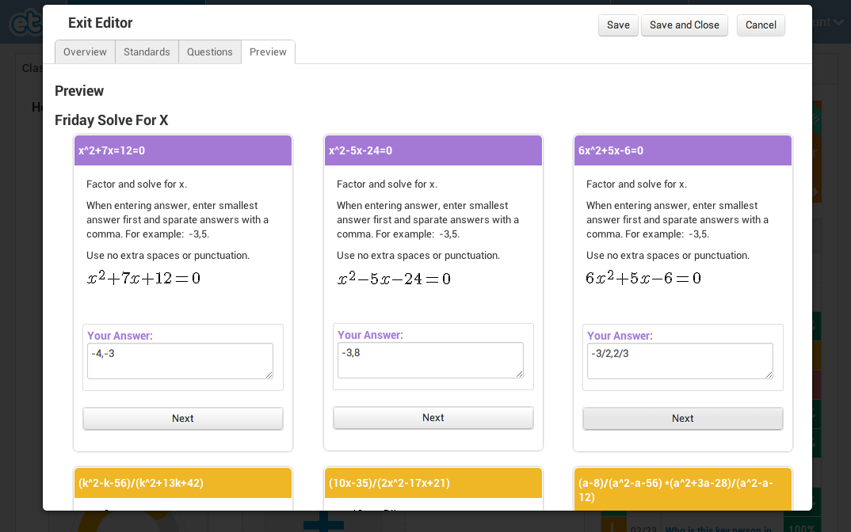851x532 pixels.
Task: Select yellow header (10x-35)/(2x^2-17x+21)
Action: click(x=433, y=483)
